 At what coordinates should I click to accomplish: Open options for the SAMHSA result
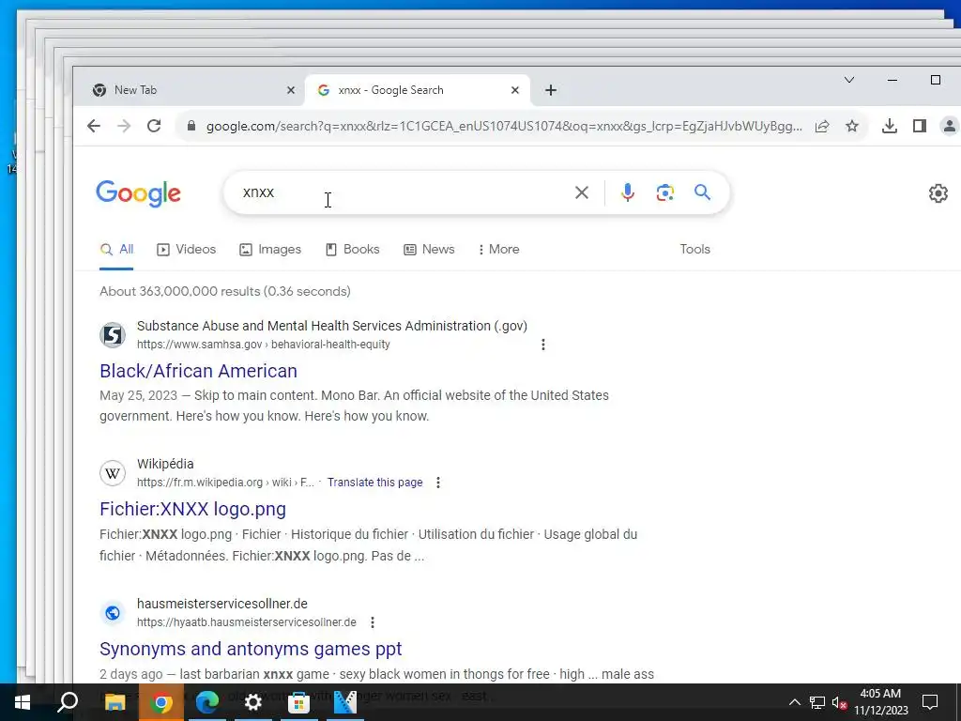(x=543, y=345)
